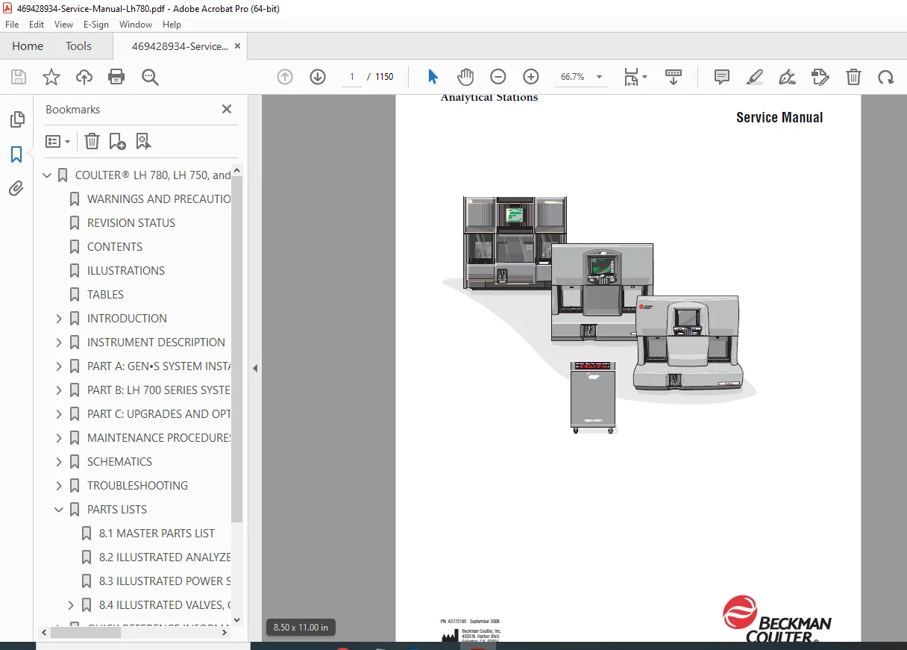Delete selected bookmark trash icon
Viewport: 907px width, 650px height.
[x=92, y=141]
